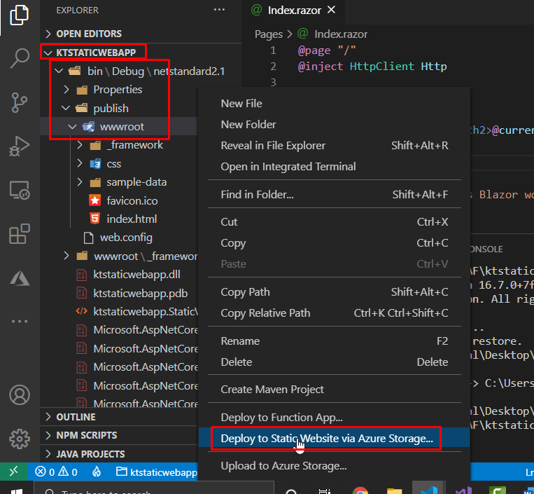
Task: Select Copy Path menu entry
Action: pyautogui.click(x=334, y=292)
